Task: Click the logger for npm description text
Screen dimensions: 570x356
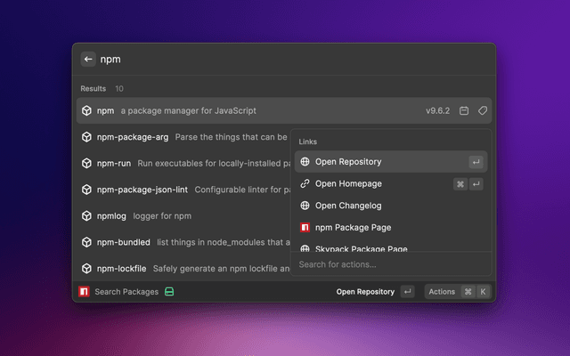Action: pos(162,216)
